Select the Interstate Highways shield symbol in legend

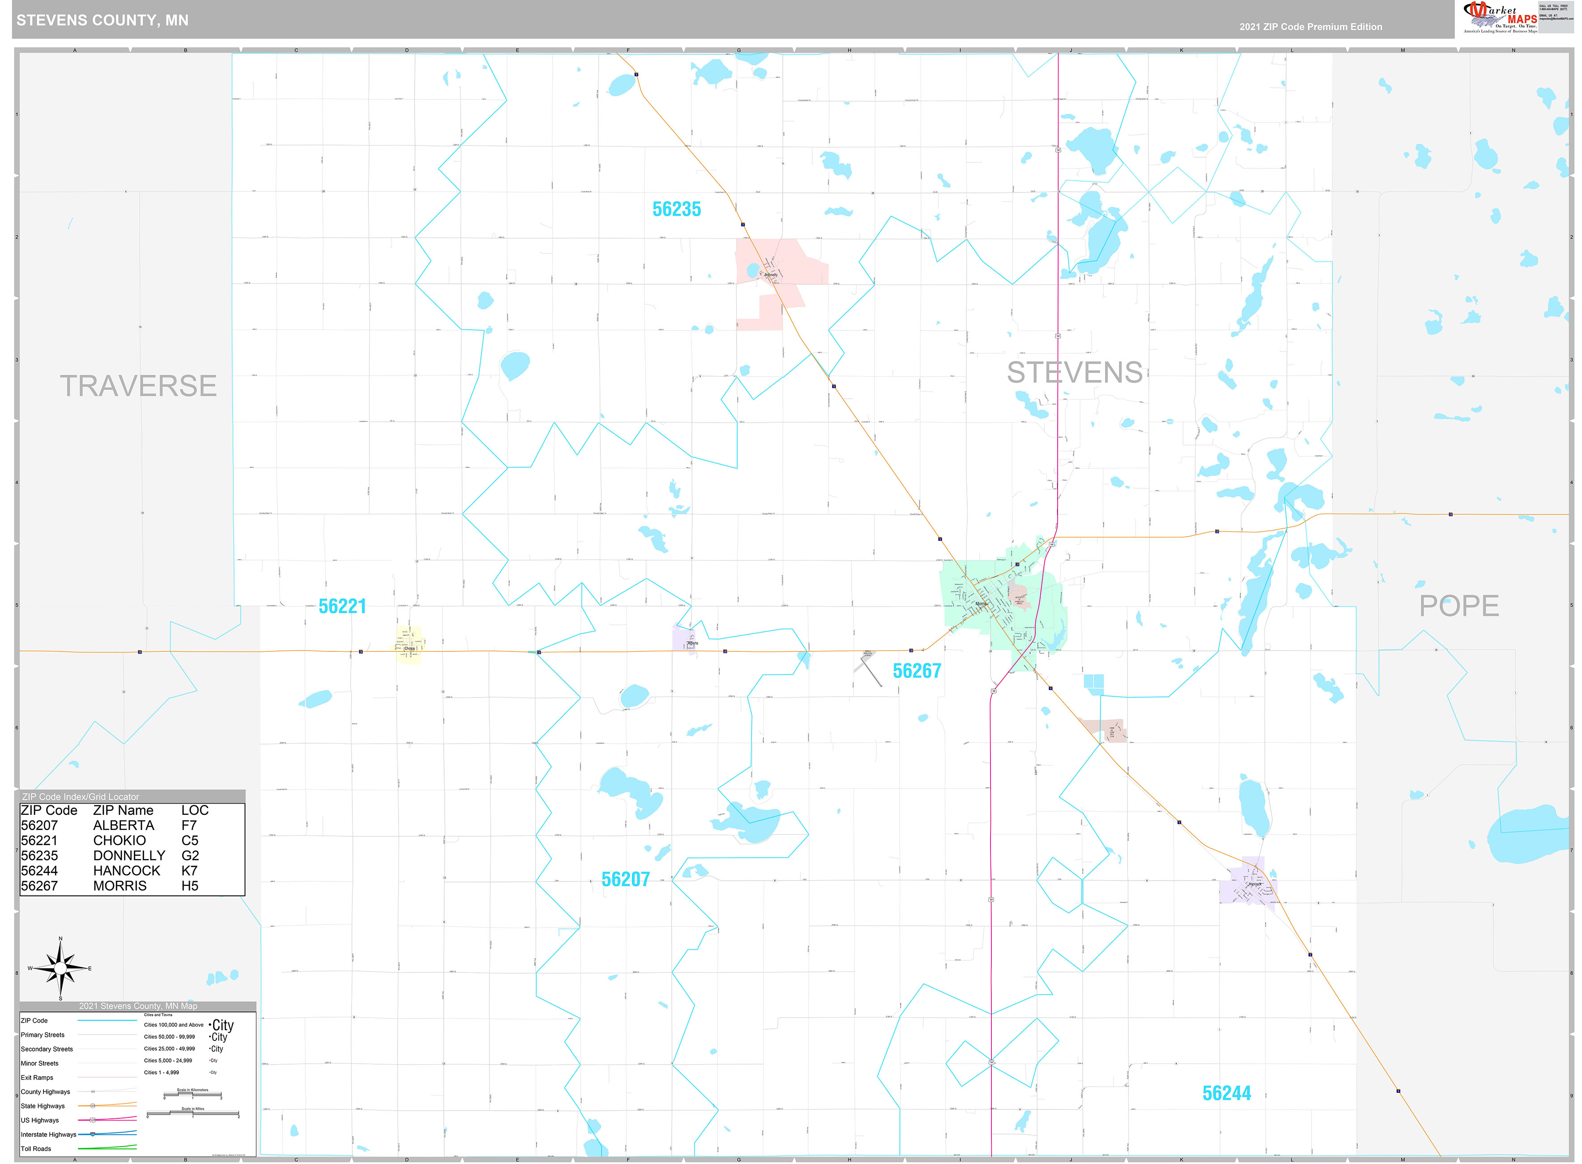click(93, 1135)
